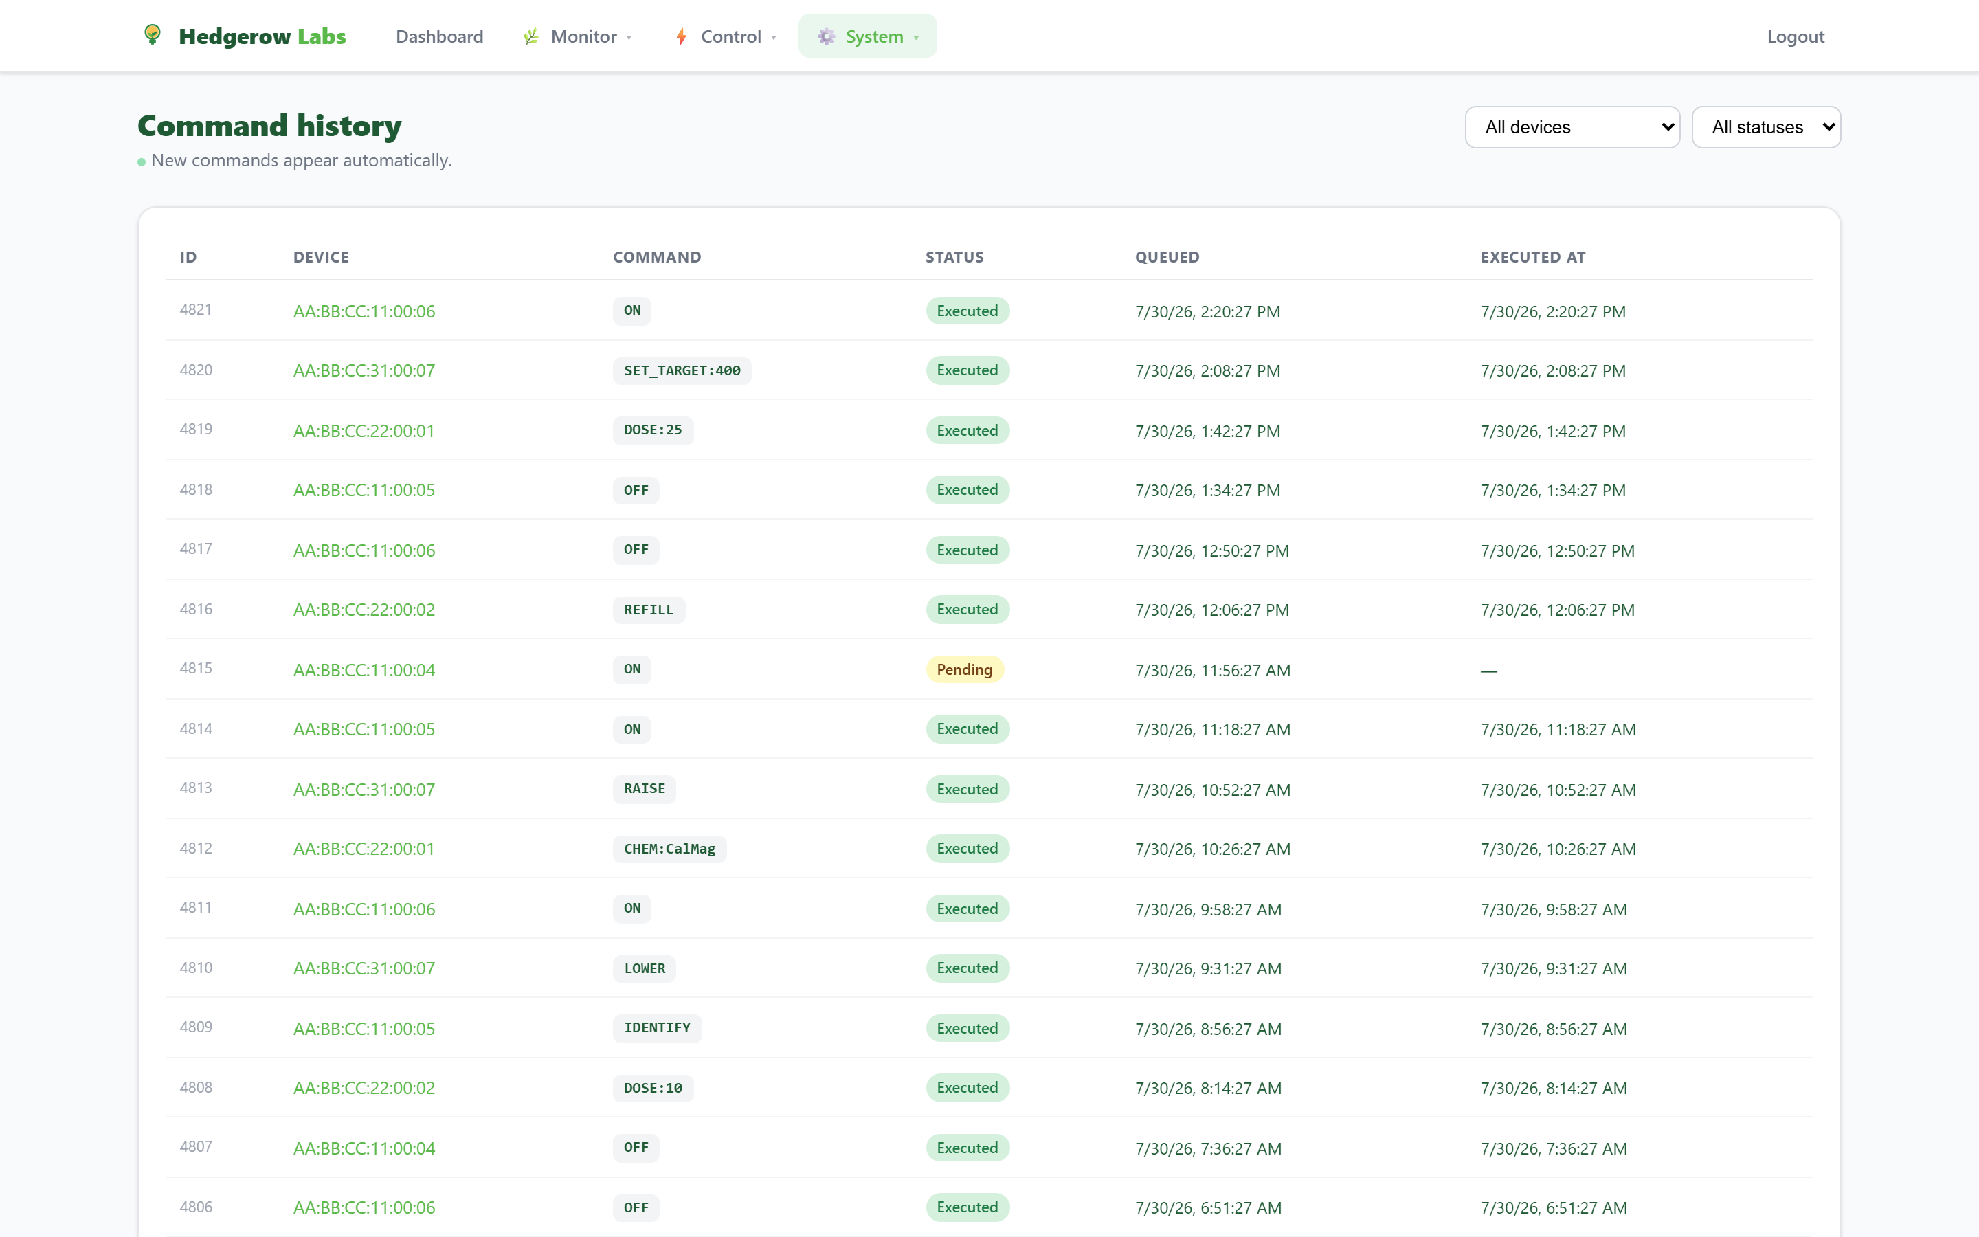Click the Control lightning bolt icon
1979x1237 pixels.
[681, 37]
